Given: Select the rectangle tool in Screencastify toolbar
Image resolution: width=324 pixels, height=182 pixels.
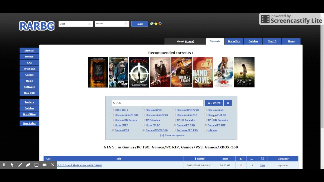Looking at the screenshot, I should tap(36, 165).
